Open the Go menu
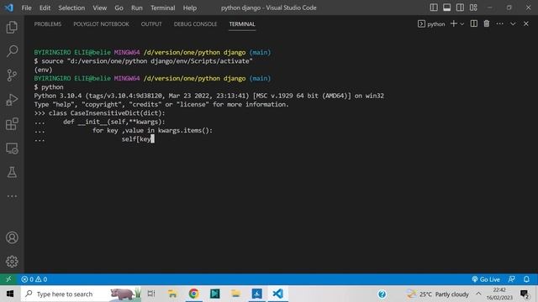 [119, 8]
